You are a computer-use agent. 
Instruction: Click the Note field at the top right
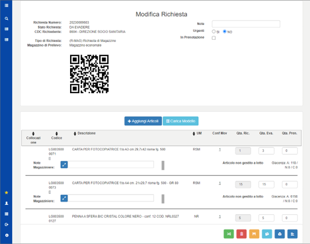246,24
